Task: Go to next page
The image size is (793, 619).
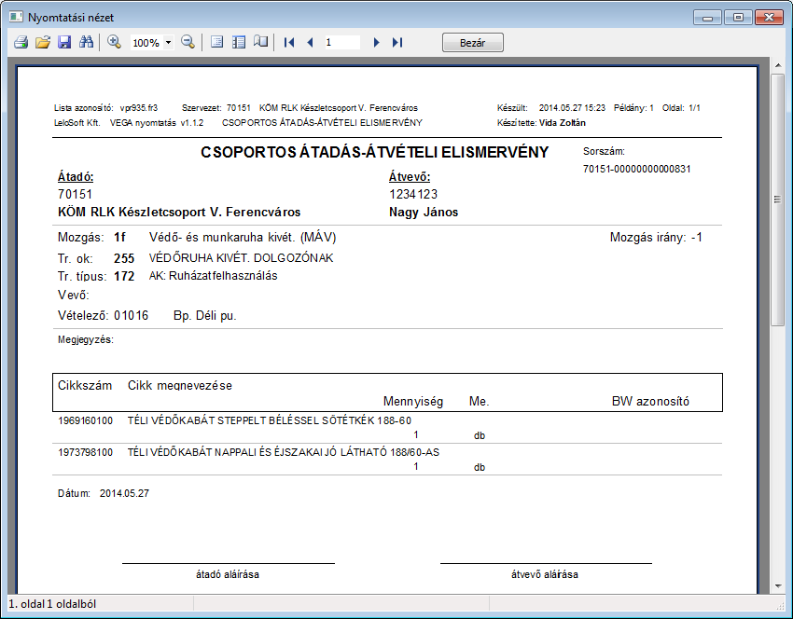Action: coord(376,43)
